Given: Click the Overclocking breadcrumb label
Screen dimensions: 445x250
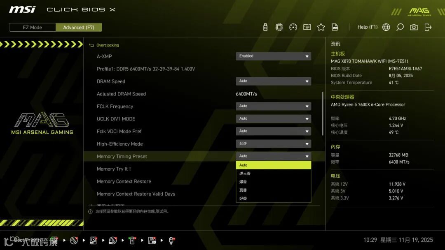Looking at the screenshot, I should pyautogui.click(x=108, y=45).
